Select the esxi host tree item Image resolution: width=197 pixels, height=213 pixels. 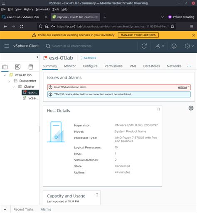click(x=30, y=92)
